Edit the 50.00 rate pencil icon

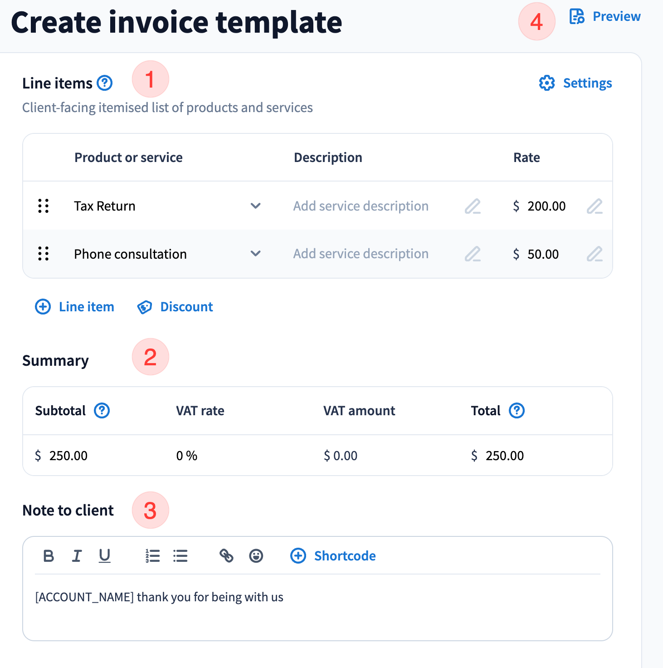[595, 254]
